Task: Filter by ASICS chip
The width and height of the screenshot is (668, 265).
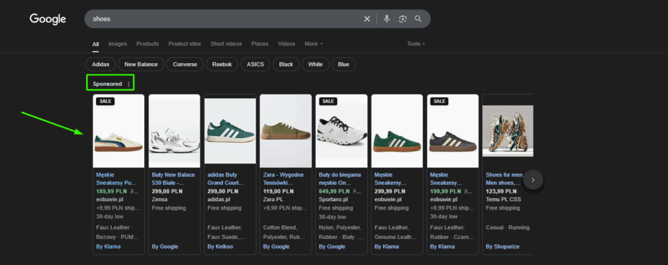Action: [x=255, y=64]
